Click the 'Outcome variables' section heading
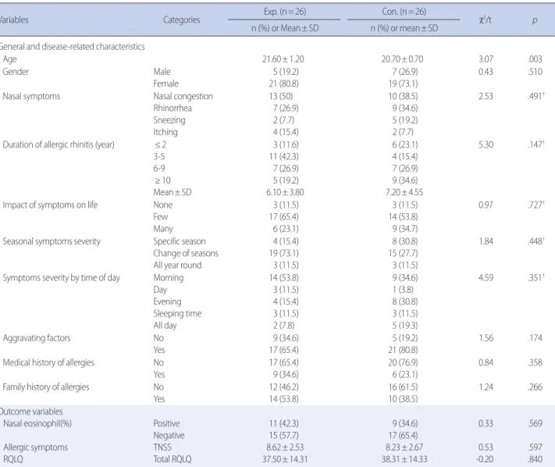The width and height of the screenshot is (555, 467). coord(31,412)
